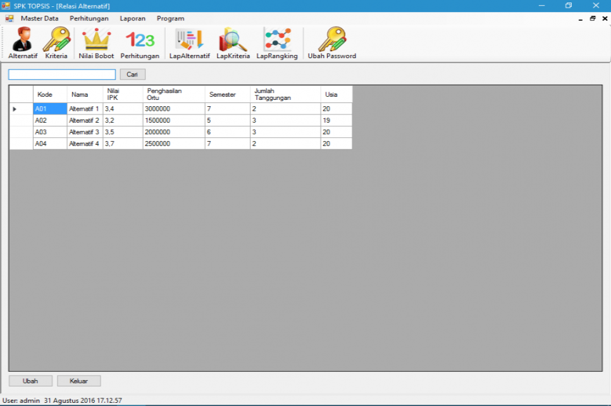Image resolution: width=611 pixels, height=406 pixels.
Task: Open LapAlternatif report icon
Action: click(188, 41)
